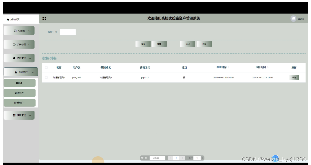Click the picture icon on 轮播图 menu
Screen dimensions: 311x165
pos(15,31)
